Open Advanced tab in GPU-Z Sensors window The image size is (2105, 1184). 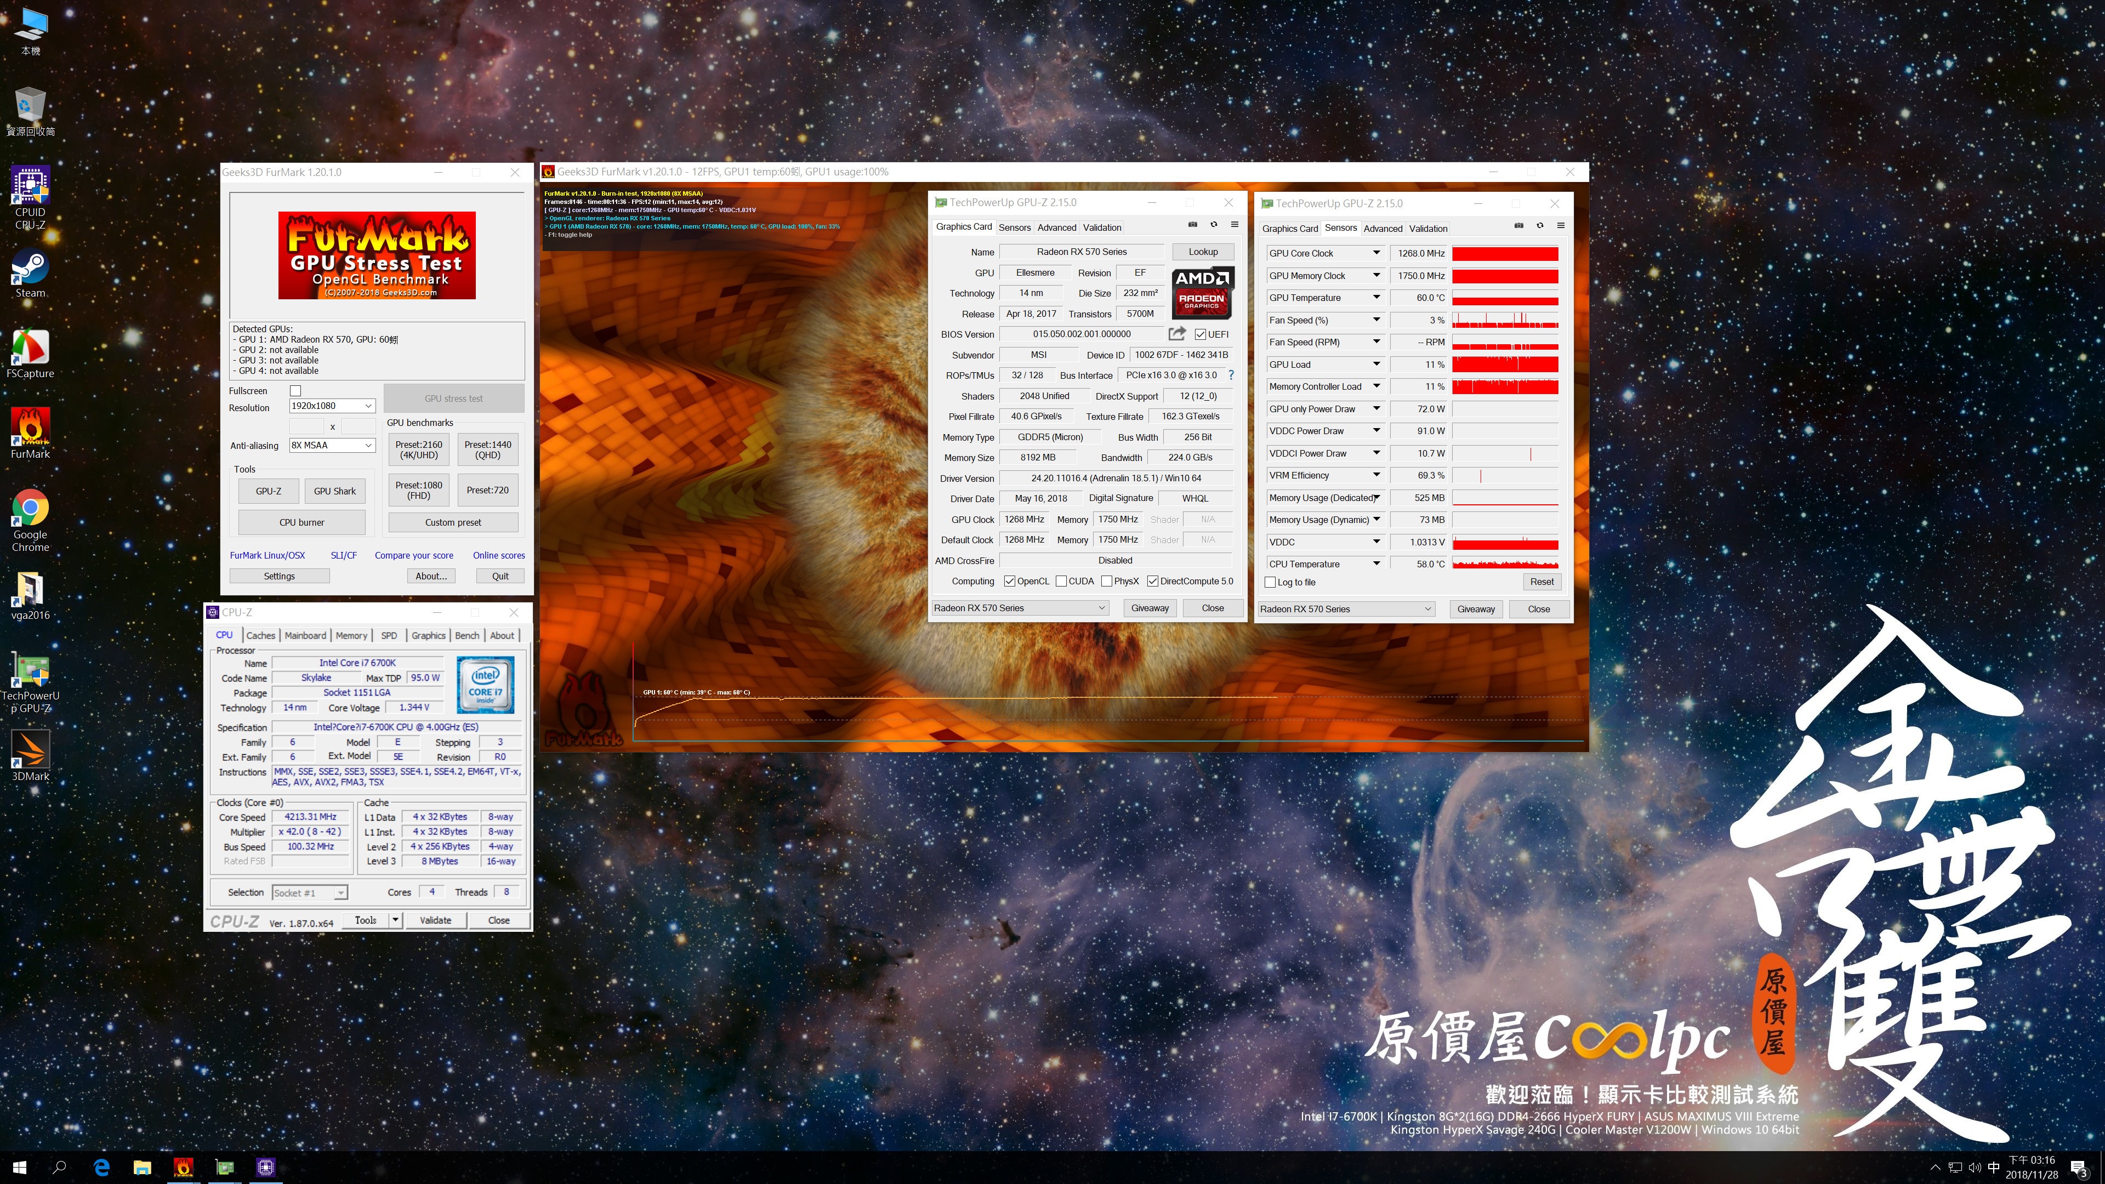click(1383, 229)
